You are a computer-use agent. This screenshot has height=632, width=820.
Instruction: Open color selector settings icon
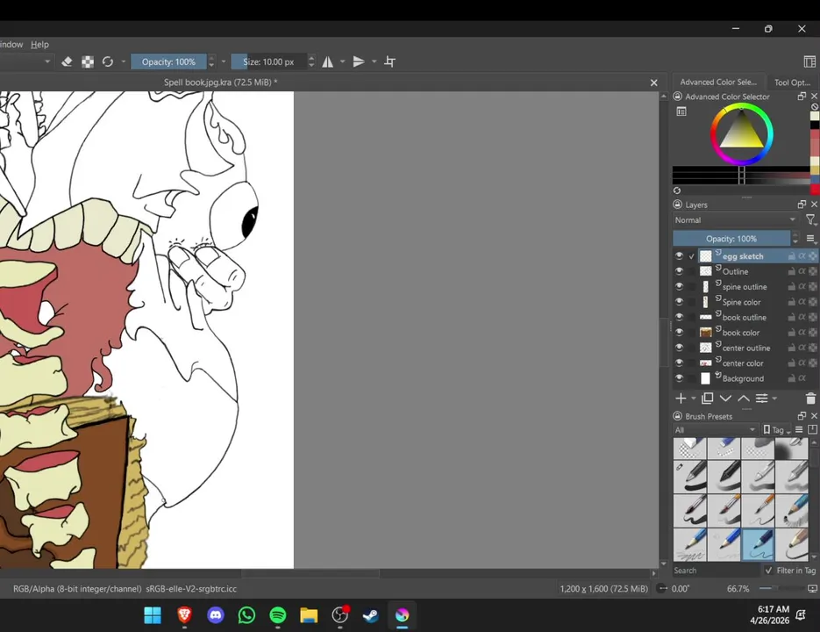pyautogui.click(x=681, y=111)
